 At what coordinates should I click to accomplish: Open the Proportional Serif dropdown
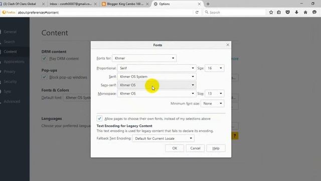coord(156,68)
